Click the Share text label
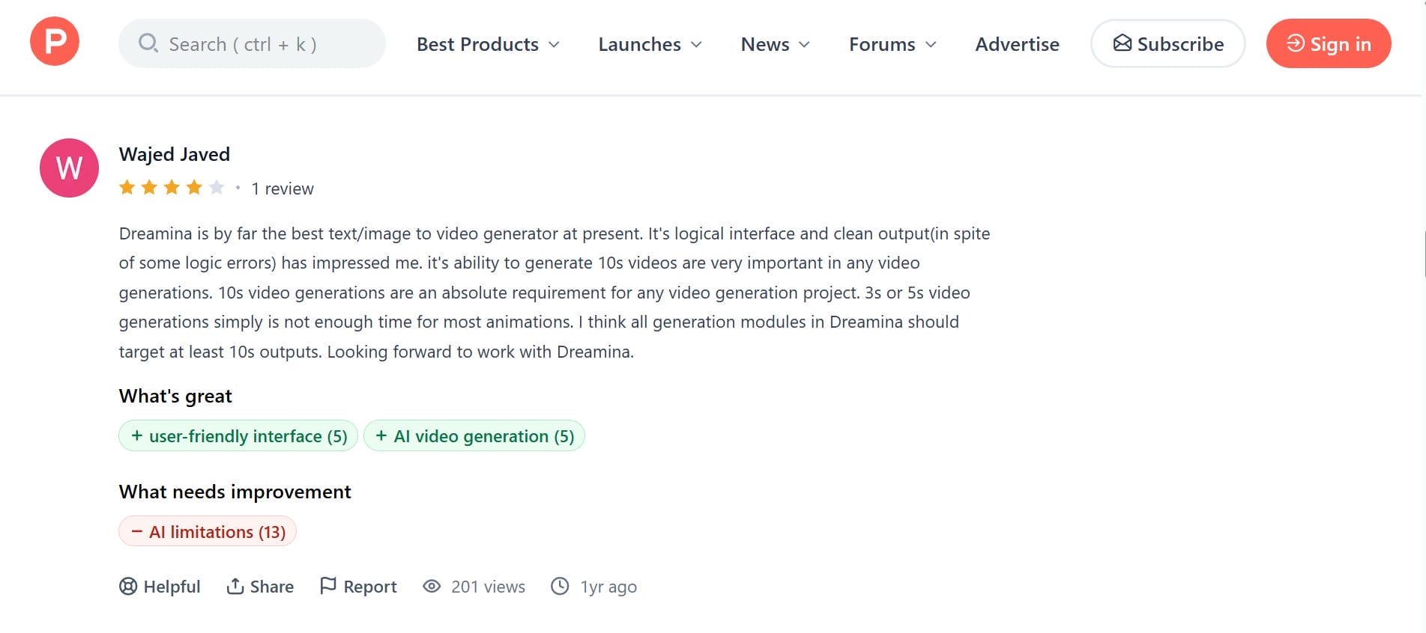 272,587
